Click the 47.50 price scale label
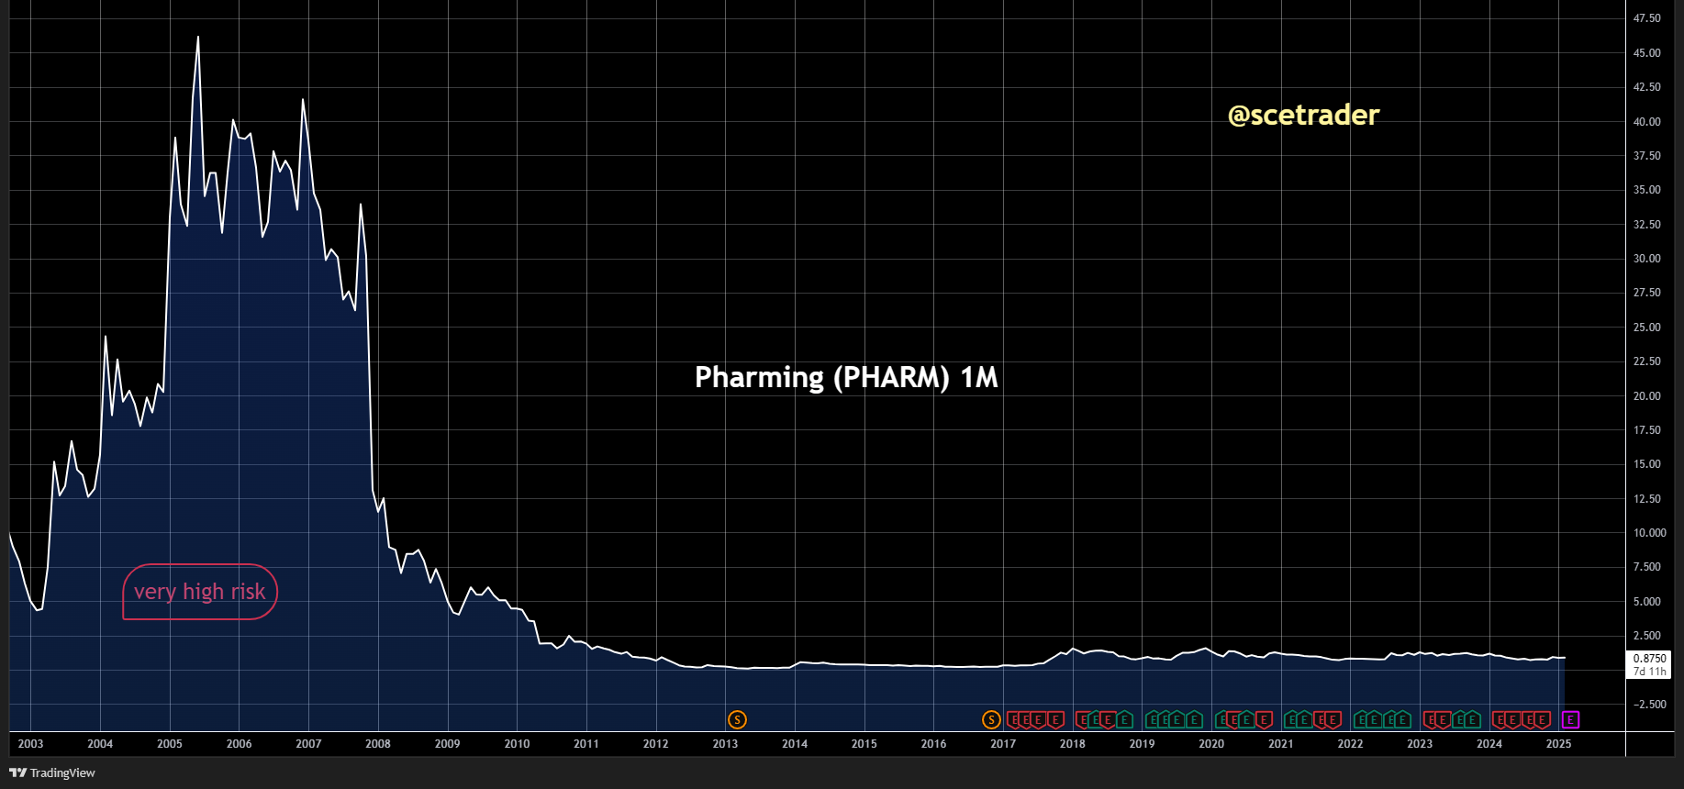This screenshot has width=1684, height=789. (x=1646, y=18)
